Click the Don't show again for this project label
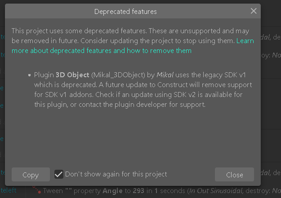 click(116, 174)
